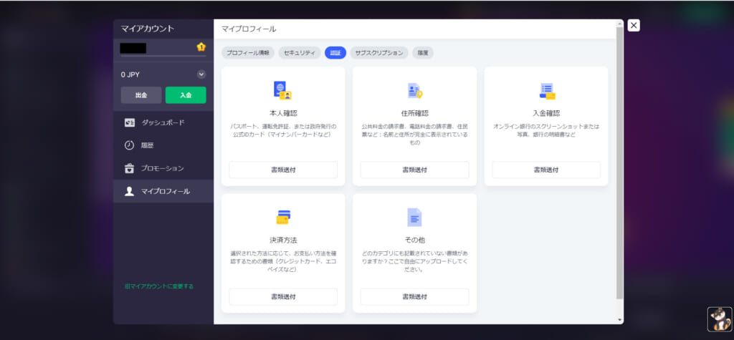
Task: Switch to the サブスクリプション tab
Action: [x=379, y=53]
